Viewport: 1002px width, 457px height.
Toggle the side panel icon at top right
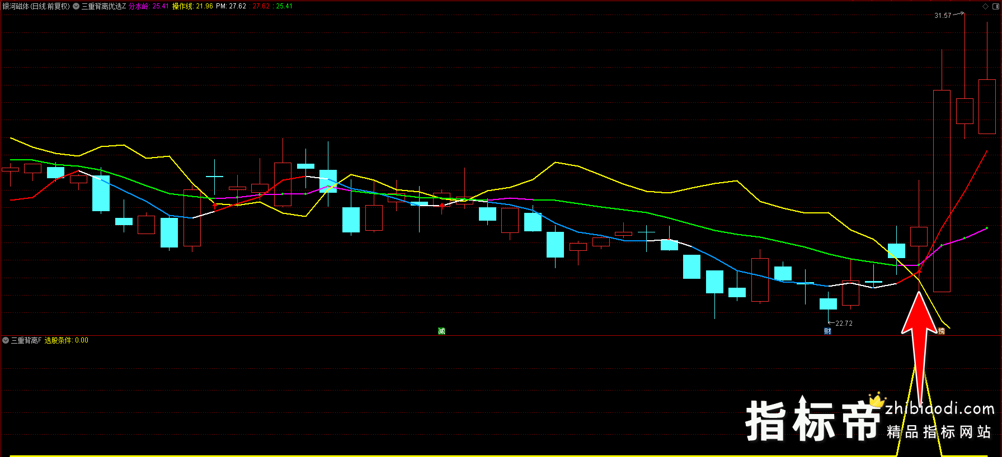(x=995, y=6)
